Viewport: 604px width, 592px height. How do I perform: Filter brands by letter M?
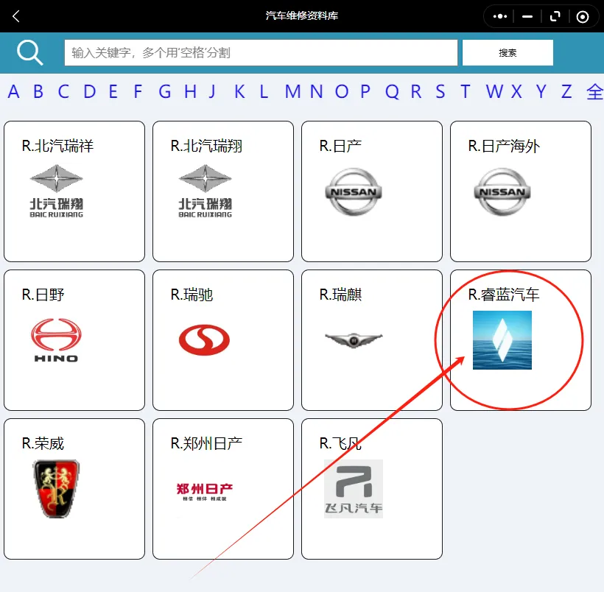point(292,91)
